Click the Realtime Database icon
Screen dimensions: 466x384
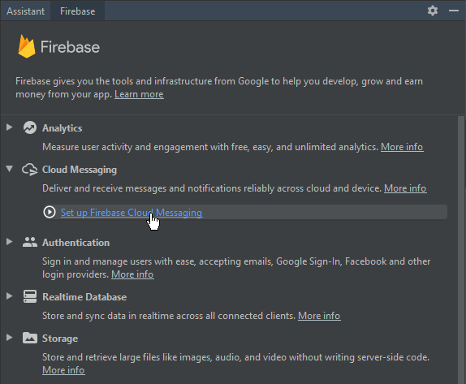30,296
